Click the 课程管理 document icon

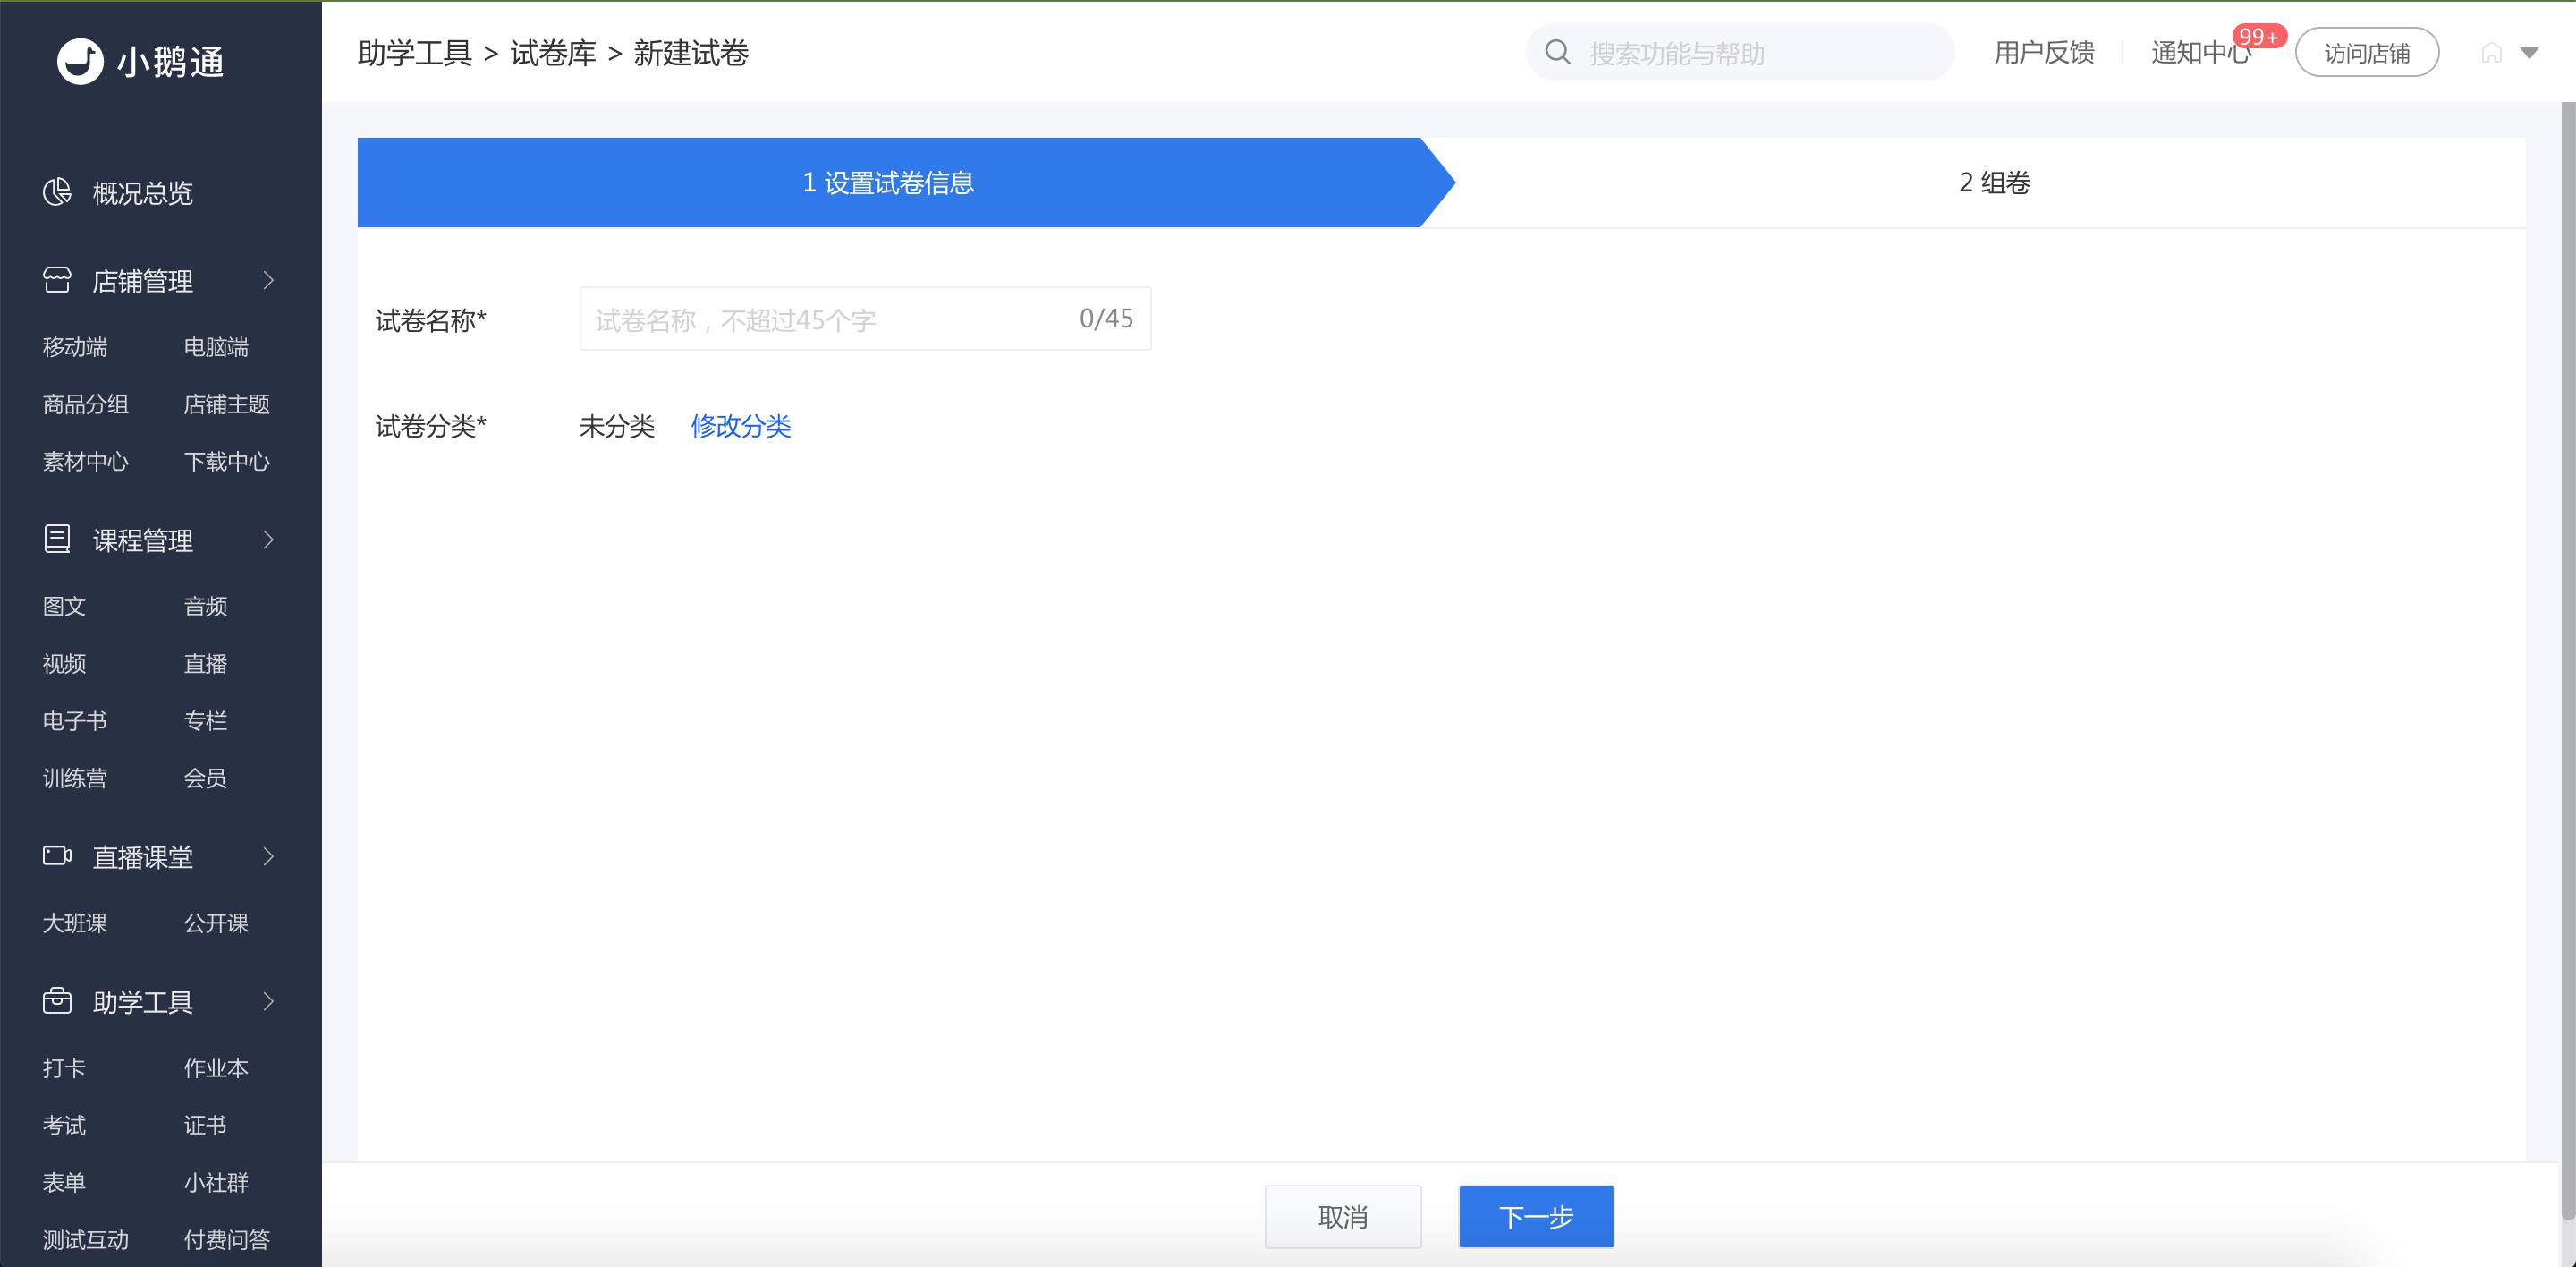[57, 539]
